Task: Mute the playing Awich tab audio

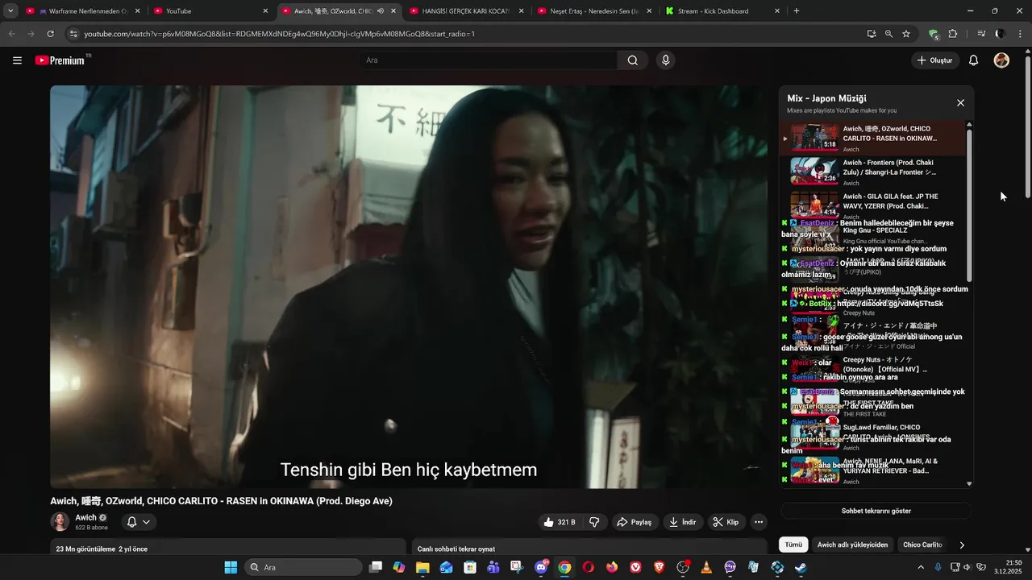Action: pos(381,11)
